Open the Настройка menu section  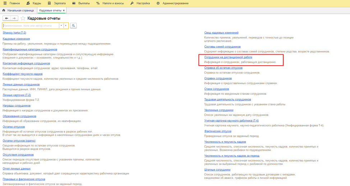[x=143, y=3]
